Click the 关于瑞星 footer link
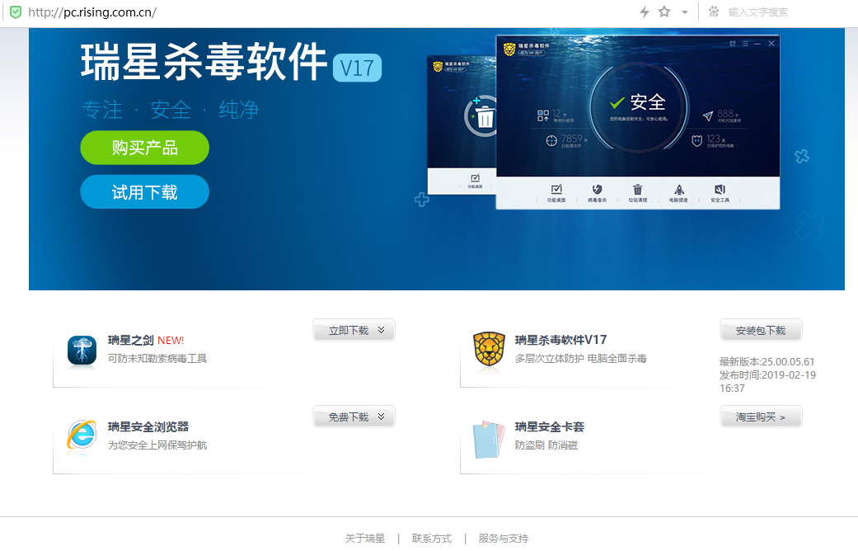The width and height of the screenshot is (858, 551). point(365,539)
